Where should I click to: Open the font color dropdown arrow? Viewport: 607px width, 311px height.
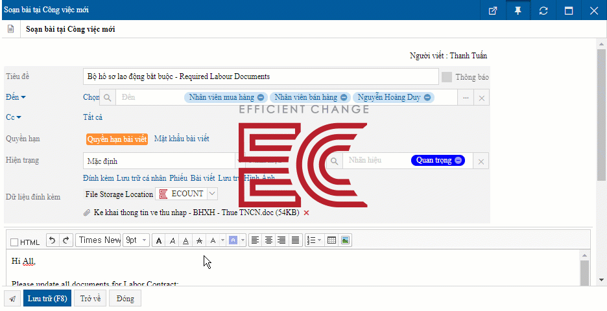222,240
